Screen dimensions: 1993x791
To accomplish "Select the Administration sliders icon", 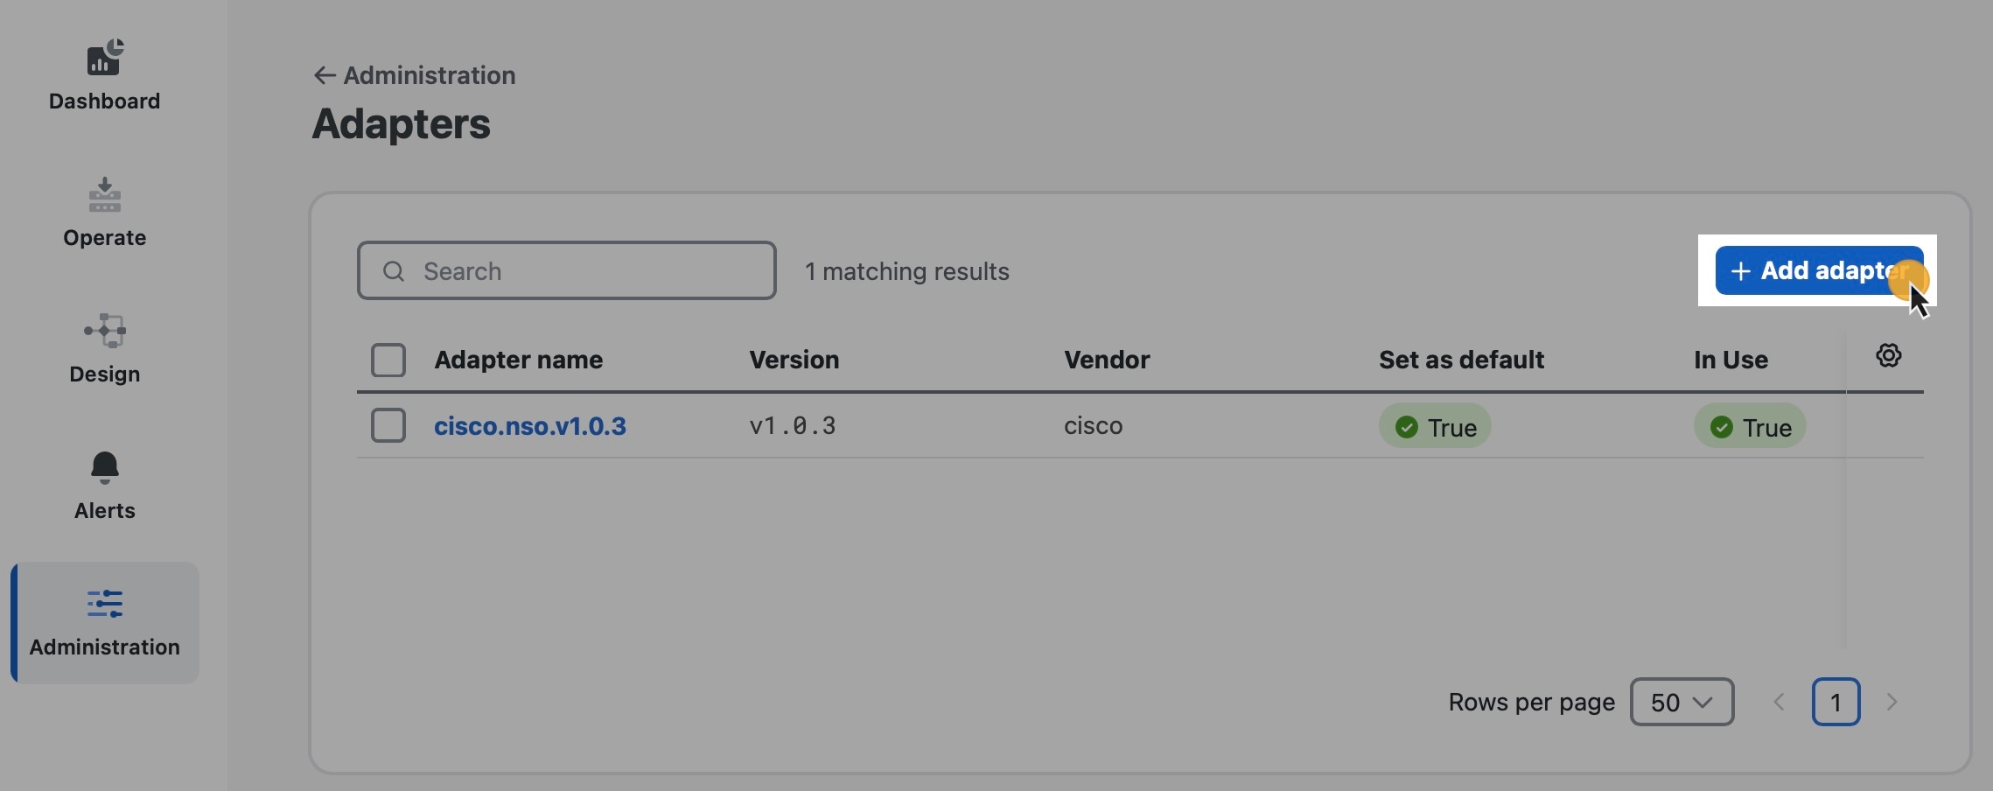I will (105, 604).
